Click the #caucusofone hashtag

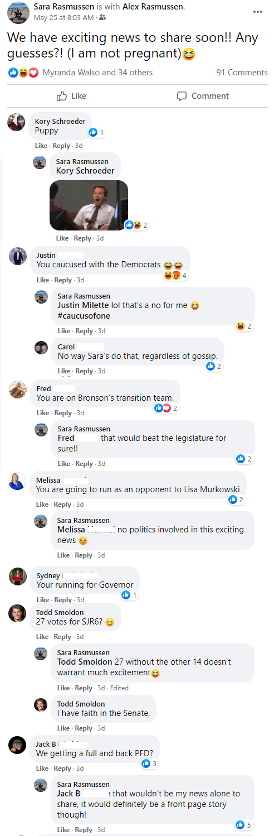coord(84,316)
